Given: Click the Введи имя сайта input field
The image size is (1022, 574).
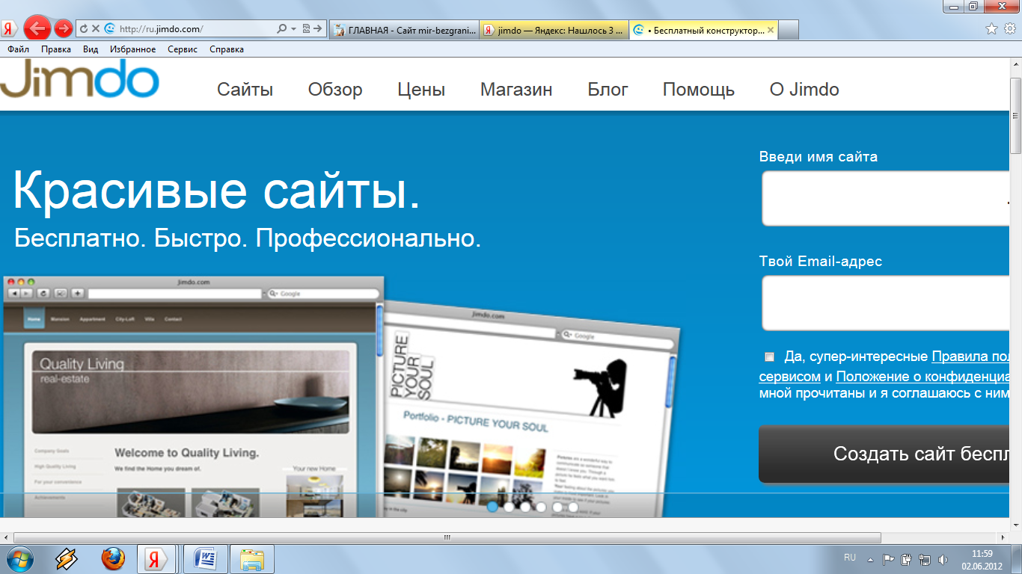Looking at the screenshot, I should click(x=886, y=198).
